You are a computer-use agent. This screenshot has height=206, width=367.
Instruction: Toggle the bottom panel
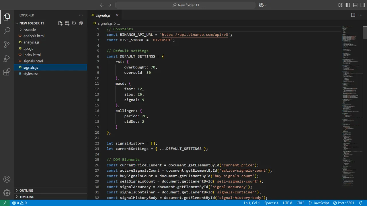pyautogui.click(x=355, y=5)
